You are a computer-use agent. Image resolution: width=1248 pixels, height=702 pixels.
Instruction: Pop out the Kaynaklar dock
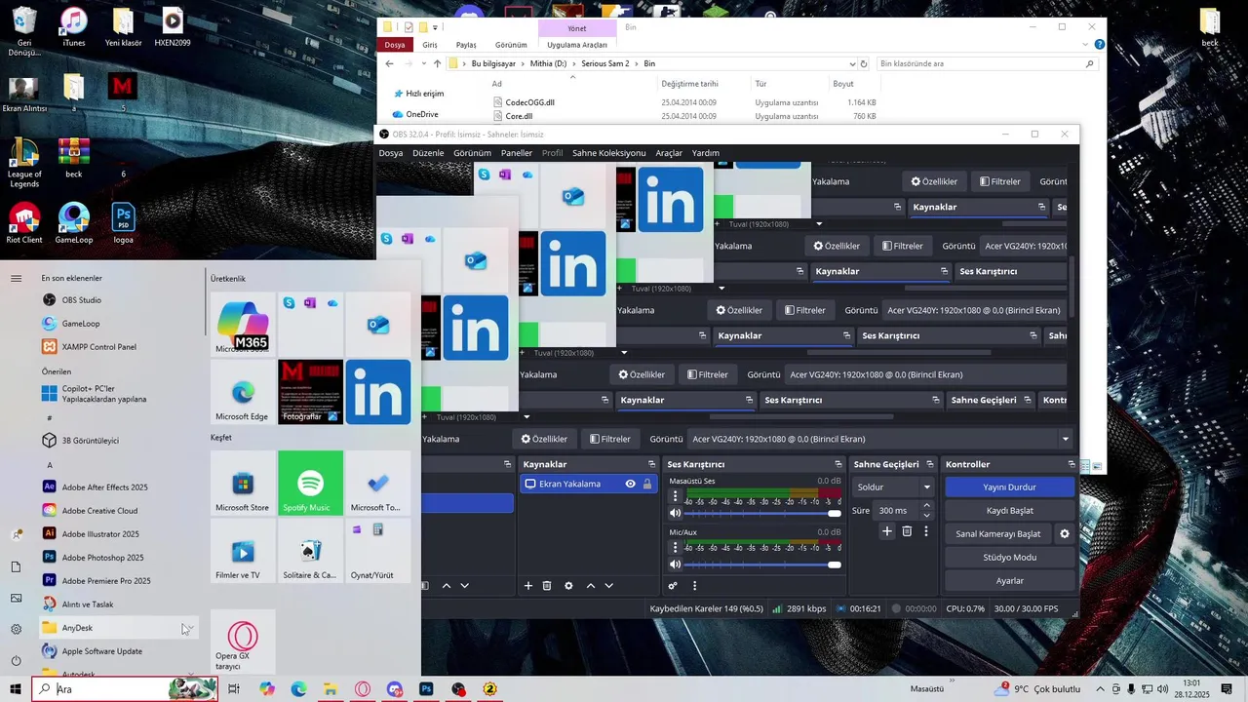pyautogui.click(x=652, y=464)
